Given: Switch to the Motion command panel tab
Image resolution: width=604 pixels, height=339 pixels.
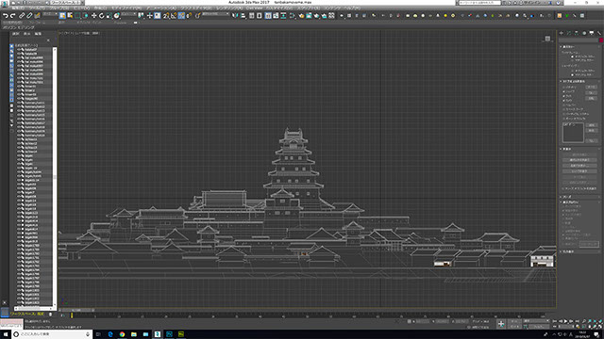Looking at the screenshot, I should point(584,34).
